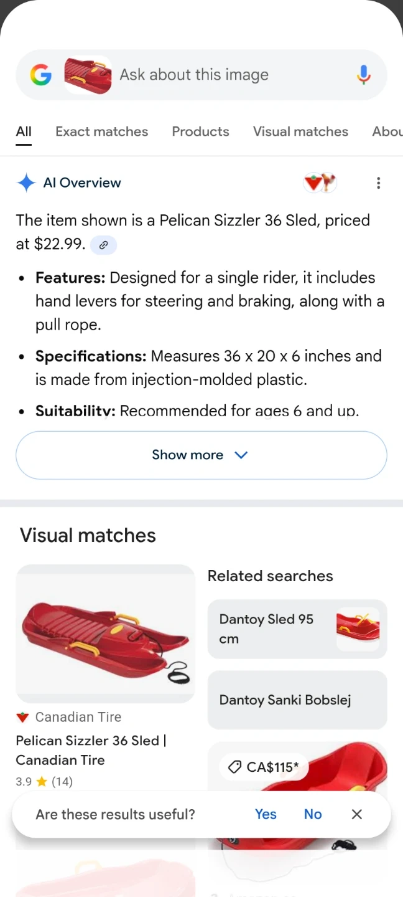The image size is (403, 897).
Task: Dismiss the results feedback prompt
Action: [356, 814]
